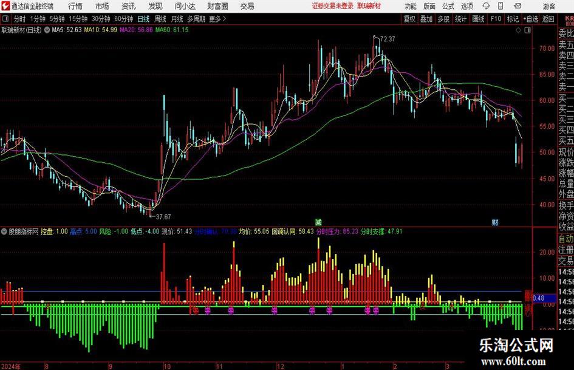The image size is (574, 370).
Task: Open the 市场 menu
Action: (x=102, y=6)
